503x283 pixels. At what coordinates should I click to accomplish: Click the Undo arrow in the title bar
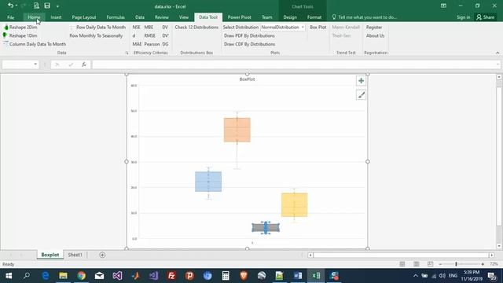(x=10, y=6)
